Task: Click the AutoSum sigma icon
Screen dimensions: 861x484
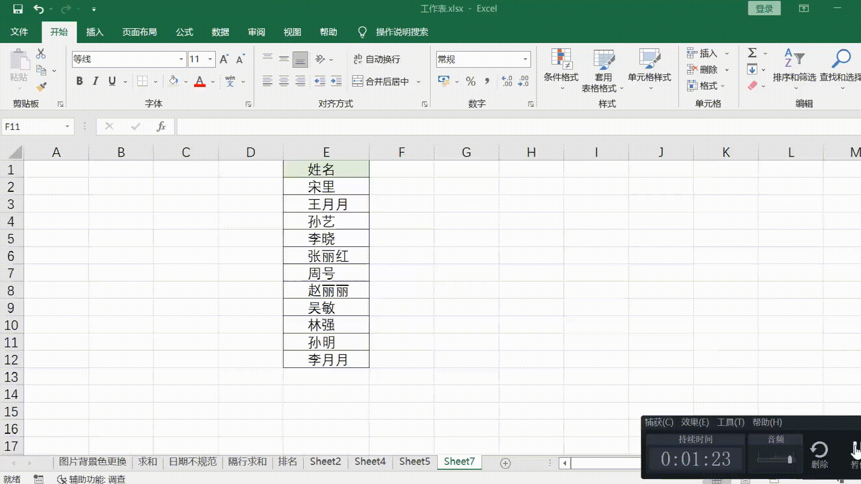Action: coord(752,53)
